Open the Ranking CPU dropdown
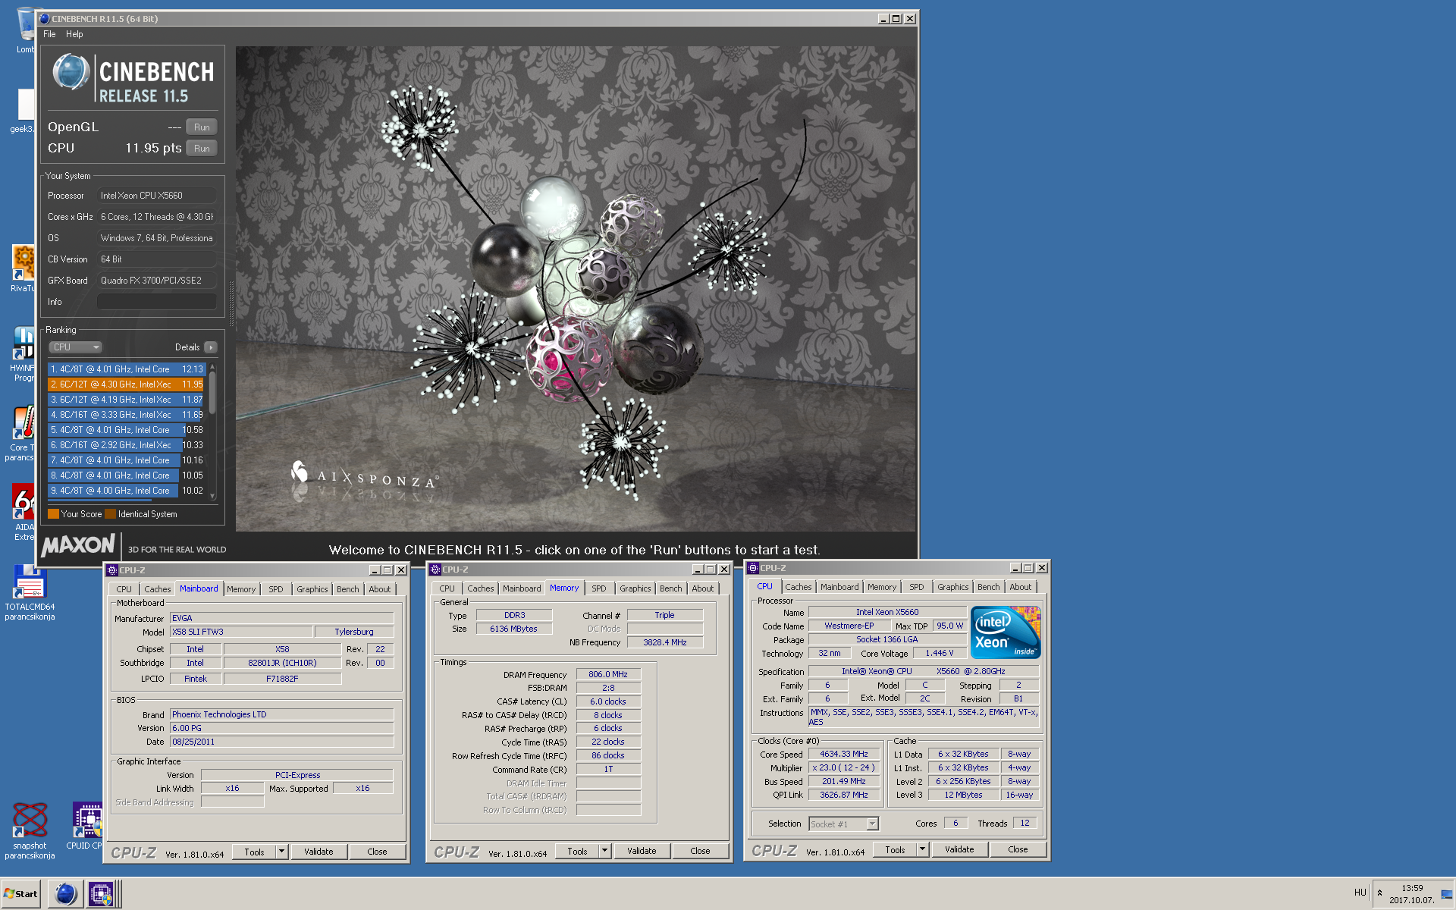 point(75,347)
